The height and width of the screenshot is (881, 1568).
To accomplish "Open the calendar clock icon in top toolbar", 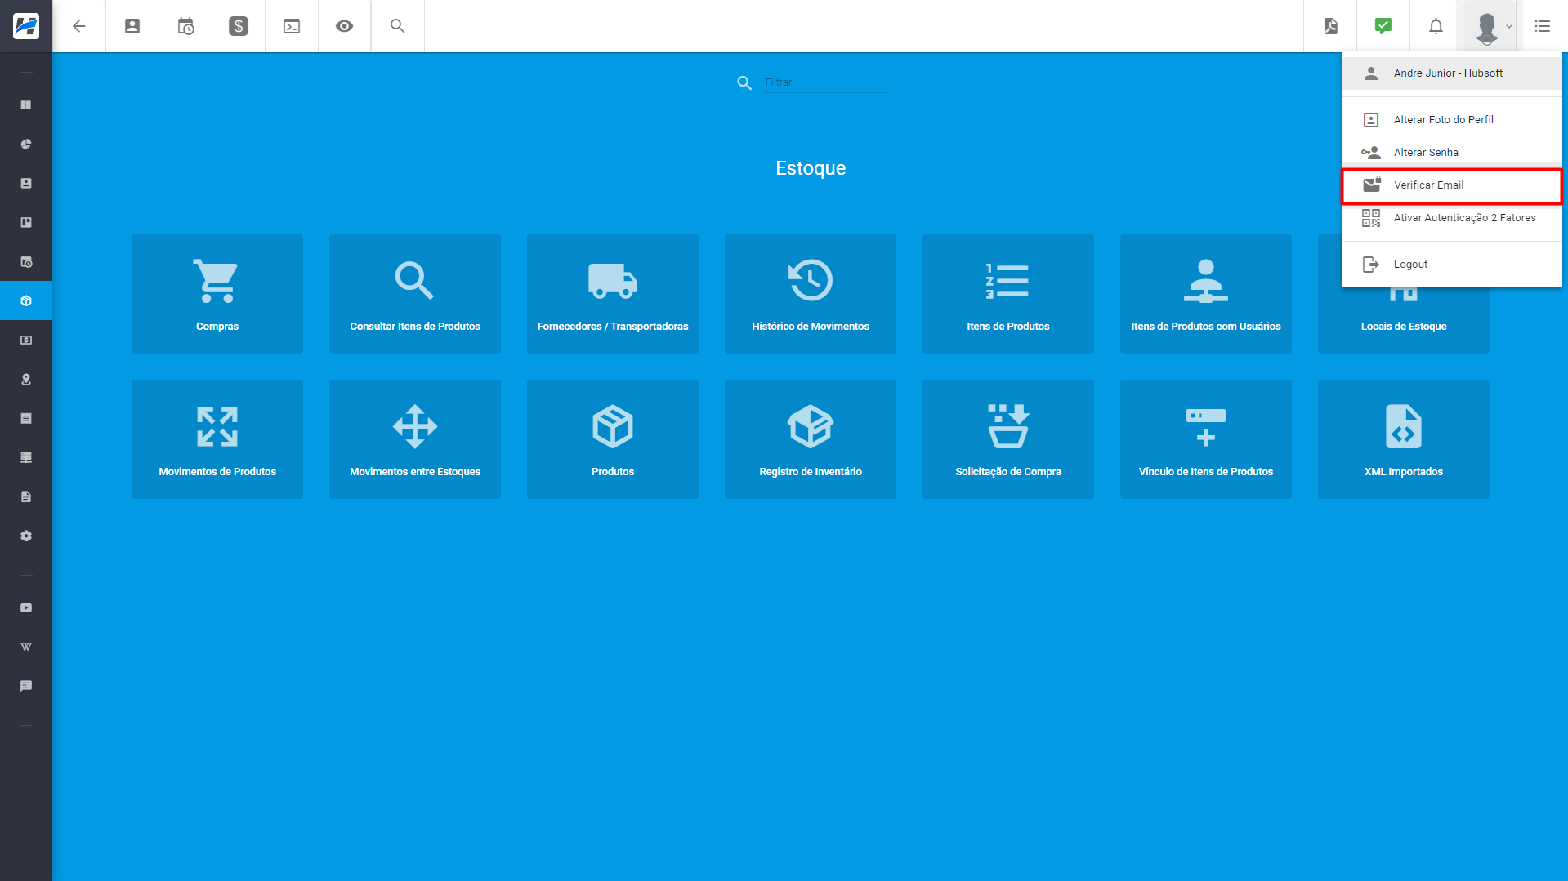I will point(185,26).
